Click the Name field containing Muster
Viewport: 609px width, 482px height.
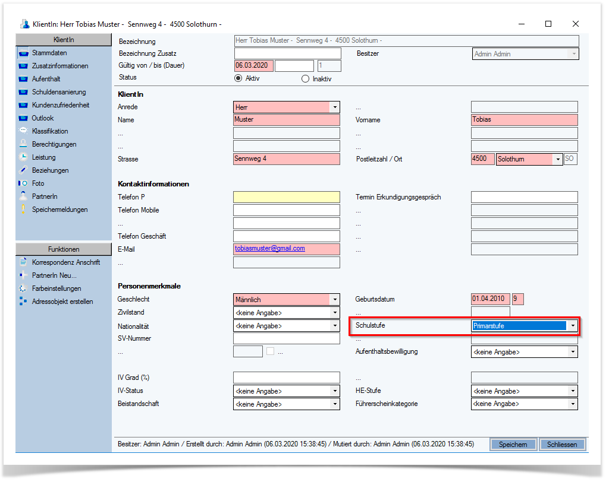pyautogui.click(x=286, y=120)
